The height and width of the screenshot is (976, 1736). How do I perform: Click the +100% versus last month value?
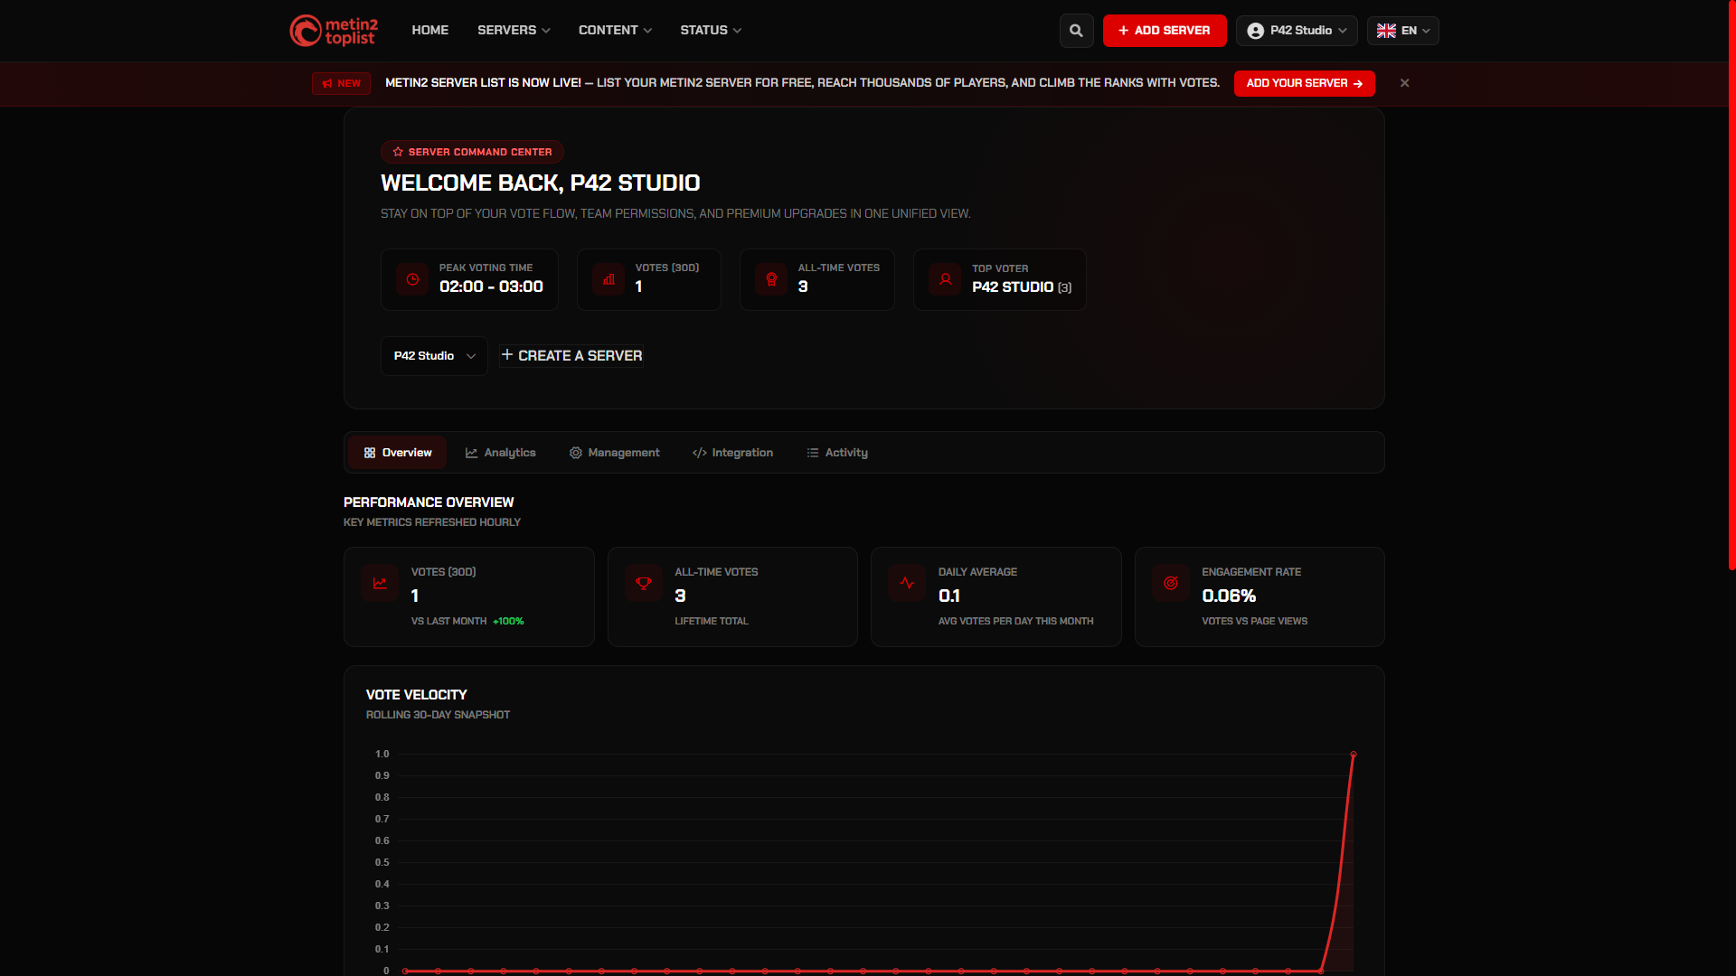pos(508,622)
